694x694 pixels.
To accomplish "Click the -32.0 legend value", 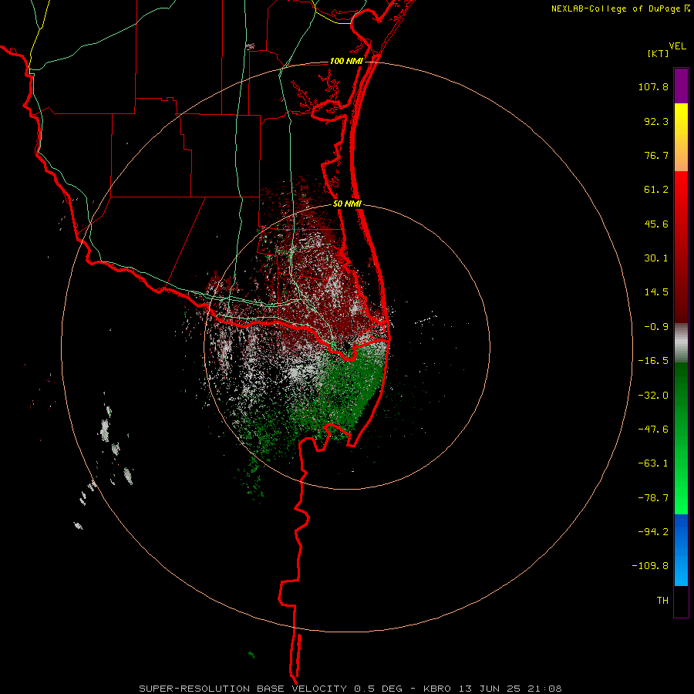I will click(653, 395).
